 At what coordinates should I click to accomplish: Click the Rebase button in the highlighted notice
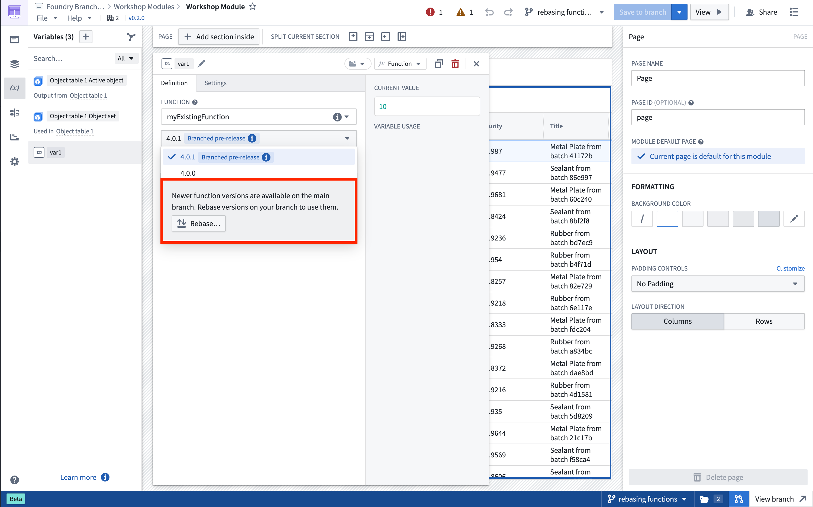point(198,223)
